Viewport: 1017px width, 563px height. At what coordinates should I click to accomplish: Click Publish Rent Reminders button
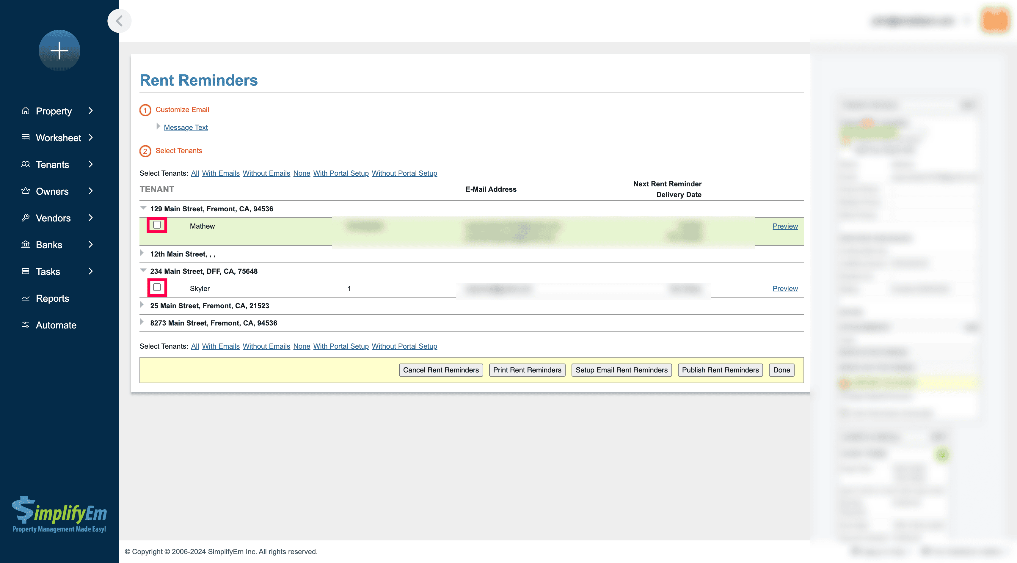coord(720,370)
